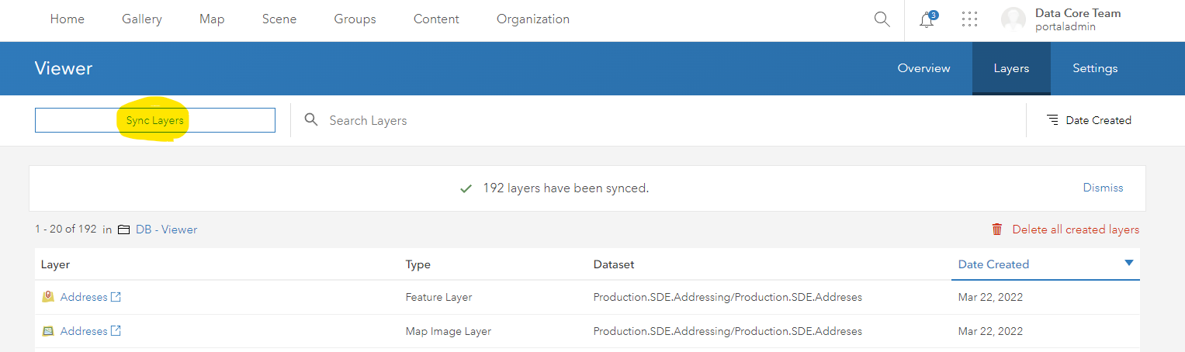Viewport: 1185px width, 352px height.
Task: Open the Addreses Feature Layer link
Action: click(x=84, y=297)
